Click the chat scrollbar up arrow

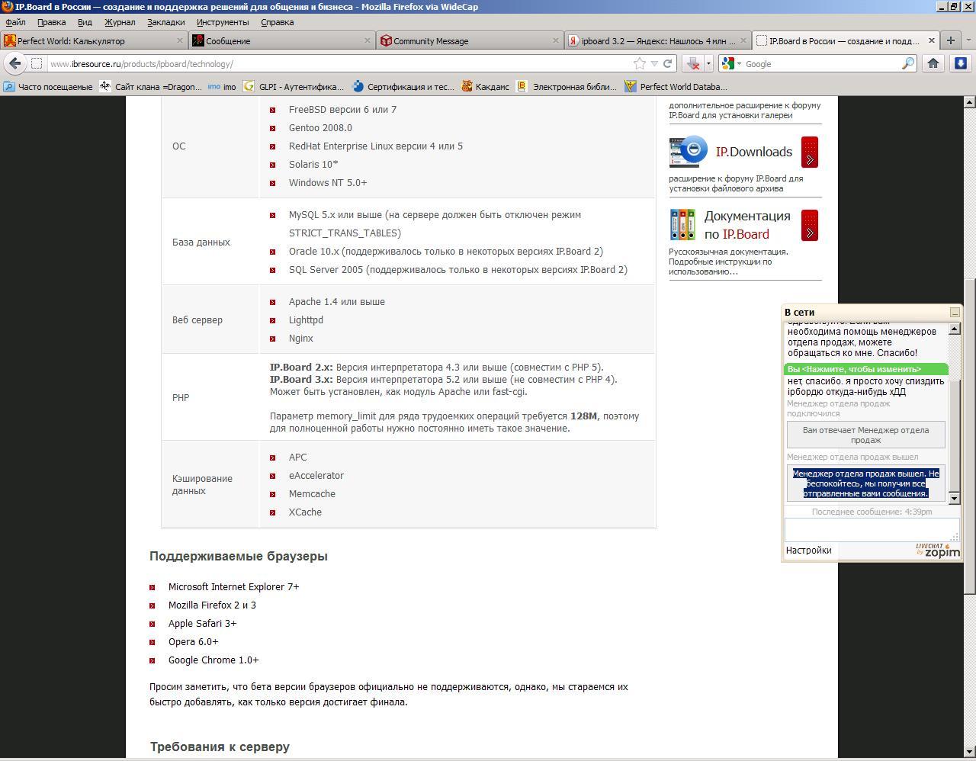click(954, 328)
